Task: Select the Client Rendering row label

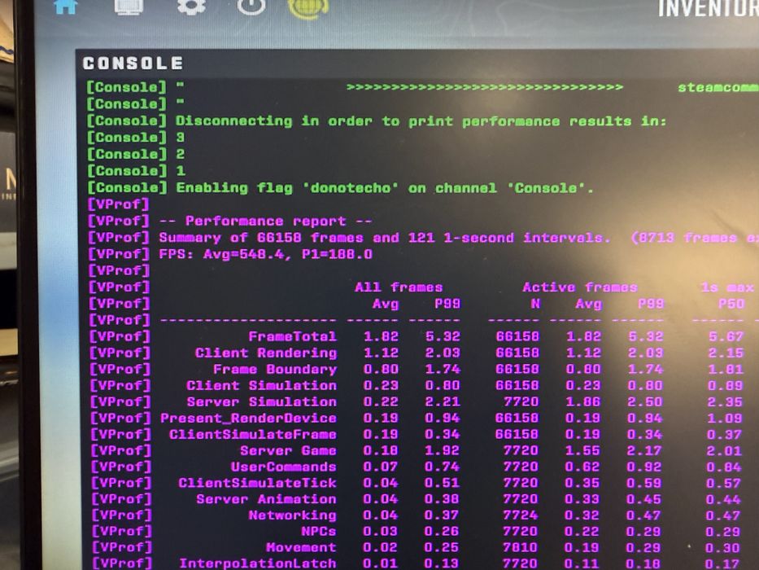Action: coord(266,353)
